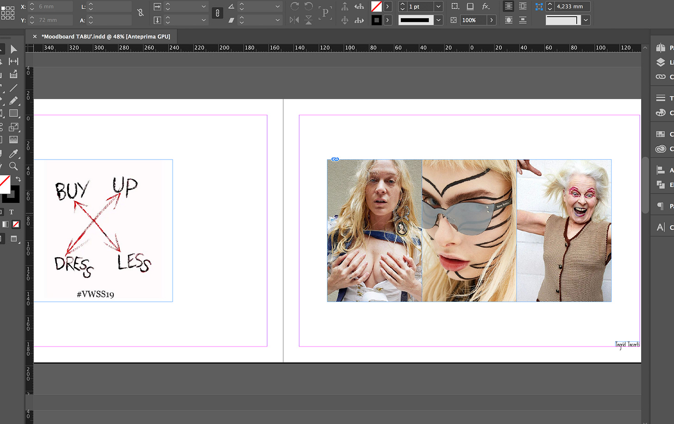The height and width of the screenshot is (424, 674).
Task: Select the Line tool
Action: (x=13, y=88)
